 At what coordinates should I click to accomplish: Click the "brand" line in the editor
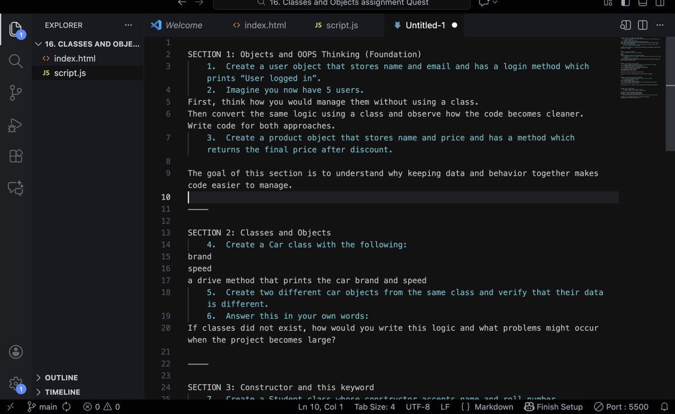click(x=199, y=256)
